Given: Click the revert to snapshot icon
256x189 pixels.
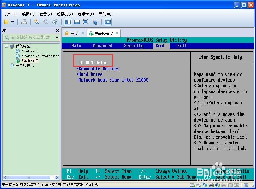Looking at the screenshot, I should pos(46,22).
